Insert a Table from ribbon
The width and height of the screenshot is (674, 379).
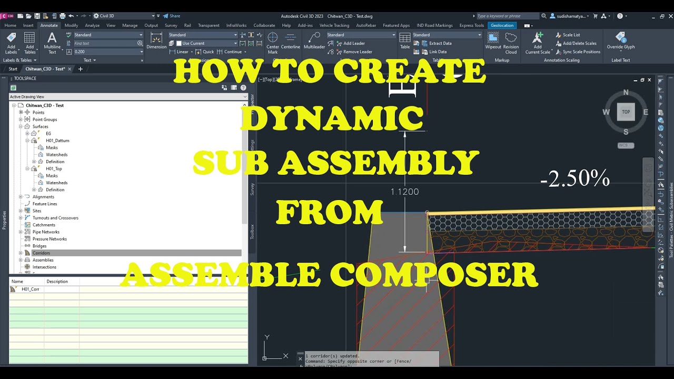click(x=405, y=41)
